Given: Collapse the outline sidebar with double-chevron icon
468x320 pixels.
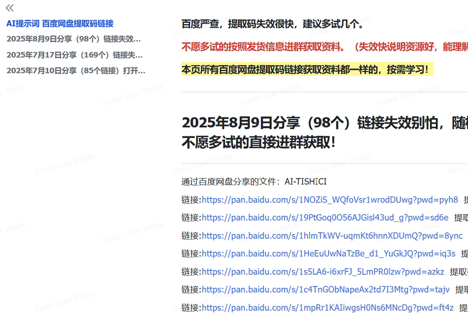Looking at the screenshot, I should pos(10,8).
